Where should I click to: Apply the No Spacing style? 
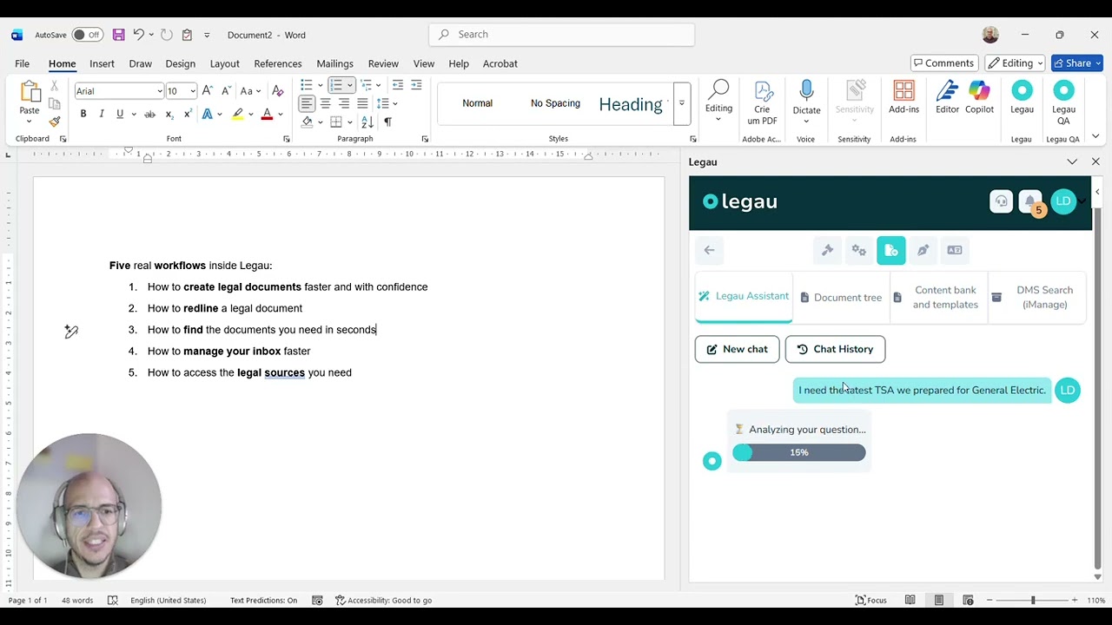coord(555,103)
